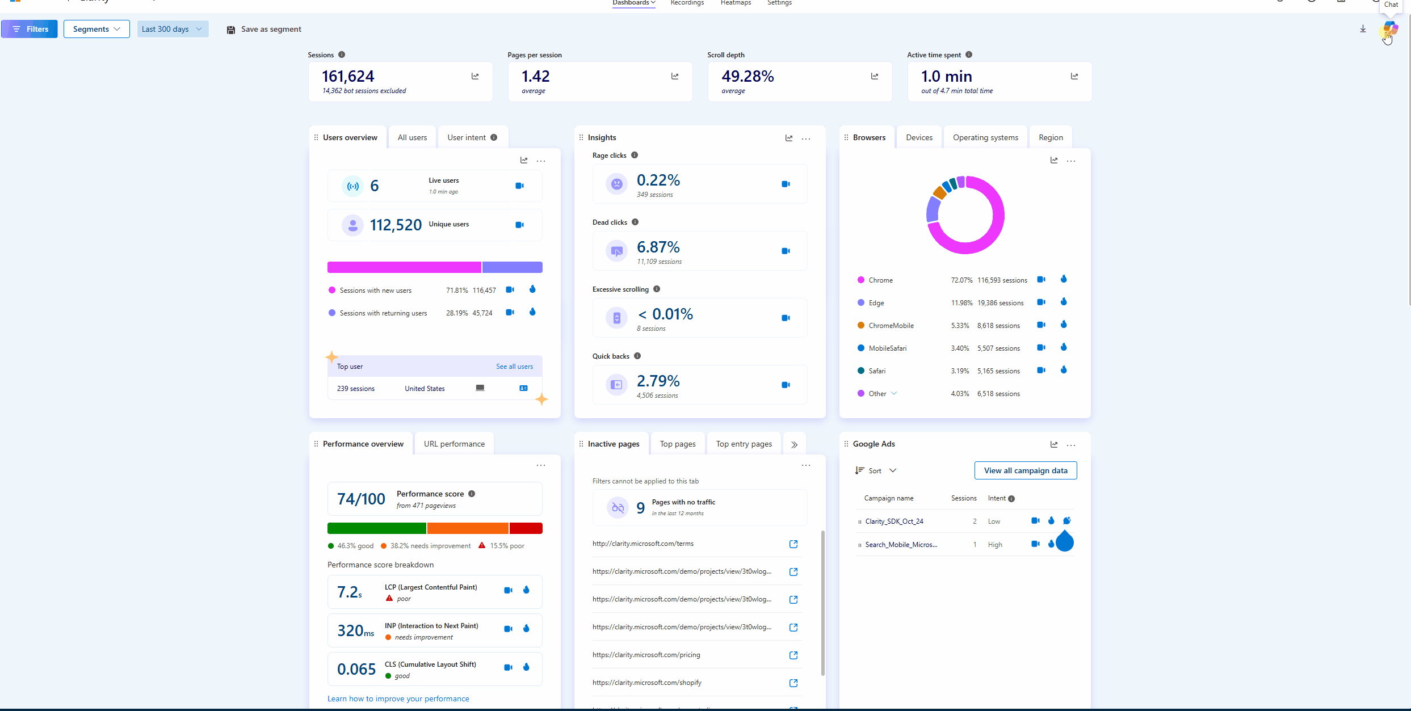The height and width of the screenshot is (711, 1411).
Task: Open the Scroll depth trend chart icon
Action: pyautogui.click(x=875, y=76)
